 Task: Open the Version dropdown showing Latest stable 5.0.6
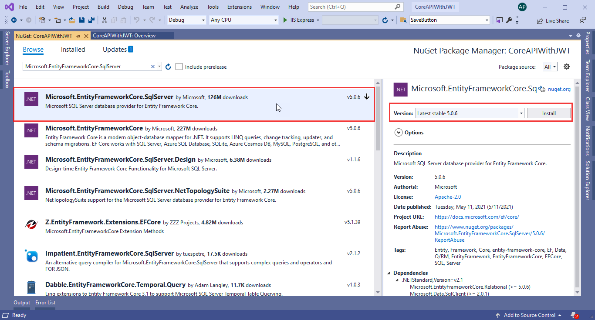pyautogui.click(x=470, y=113)
